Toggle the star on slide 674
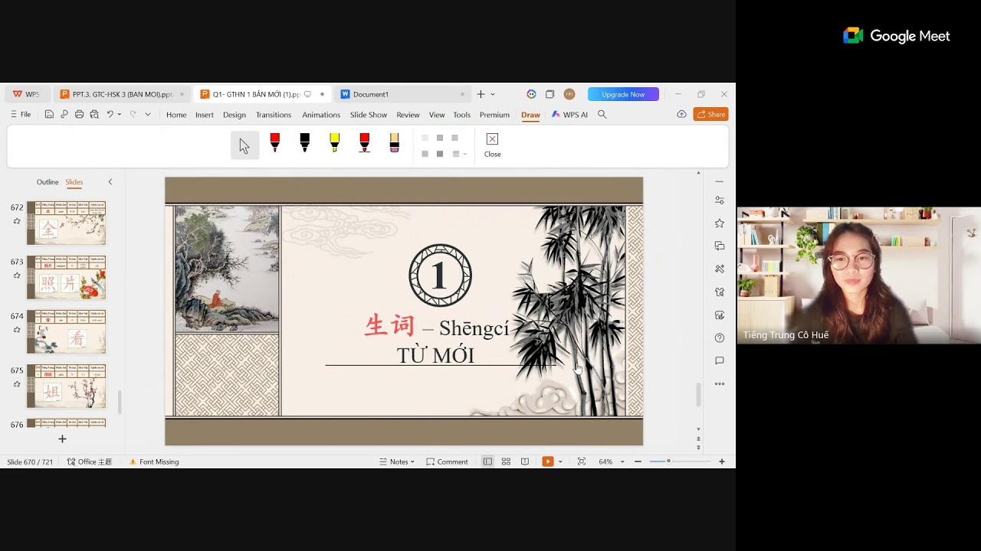Image resolution: width=981 pixels, height=551 pixels. [17, 330]
